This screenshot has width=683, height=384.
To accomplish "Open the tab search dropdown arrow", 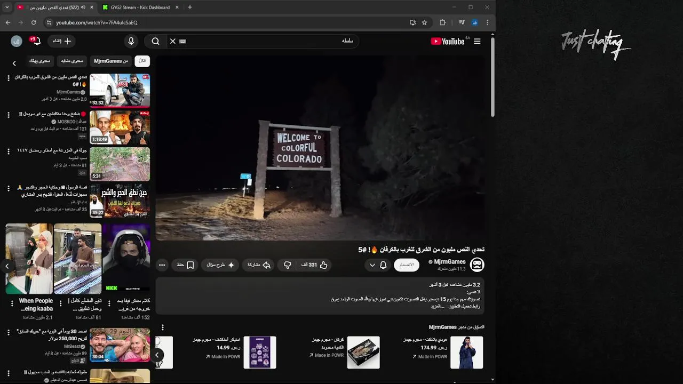I will pos(7,7).
